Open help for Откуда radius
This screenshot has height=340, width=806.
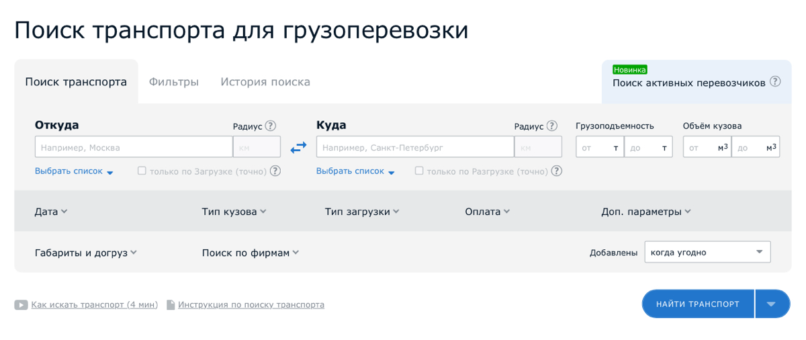(271, 126)
